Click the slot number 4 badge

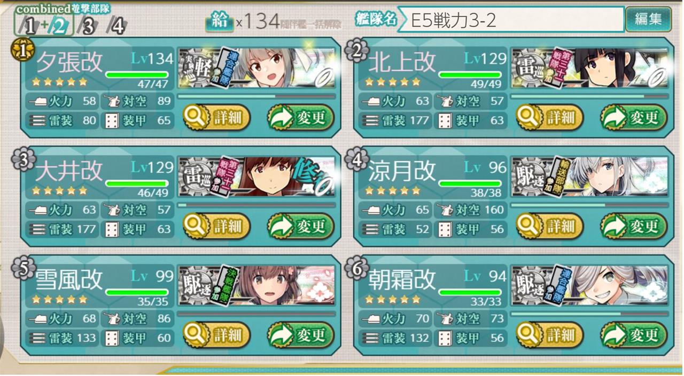point(356,158)
